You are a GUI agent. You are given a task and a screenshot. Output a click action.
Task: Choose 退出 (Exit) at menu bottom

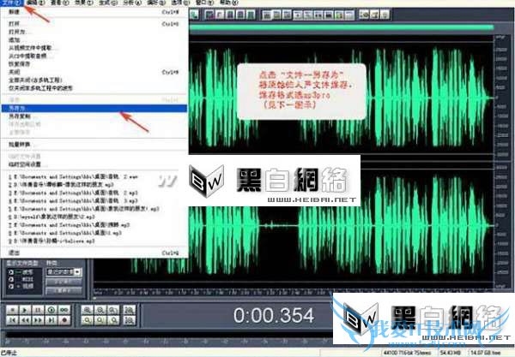click(94, 253)
